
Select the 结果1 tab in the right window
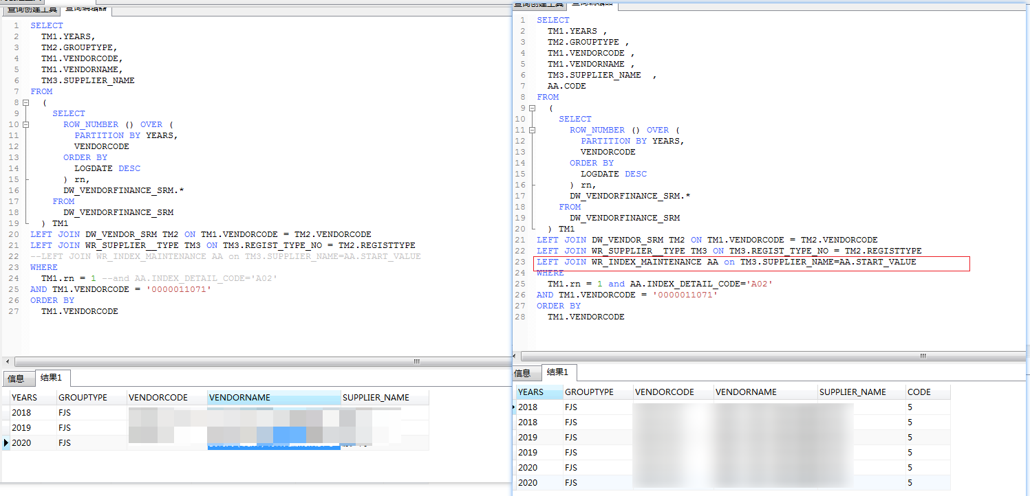click(x=559, y=372)
